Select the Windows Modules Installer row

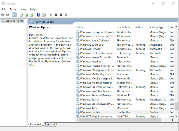[125, 83]
